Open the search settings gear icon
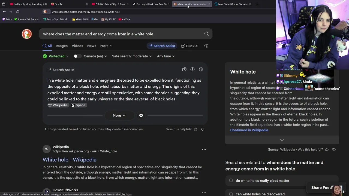This screenshot has height=196, width=349. coord(206,46)
